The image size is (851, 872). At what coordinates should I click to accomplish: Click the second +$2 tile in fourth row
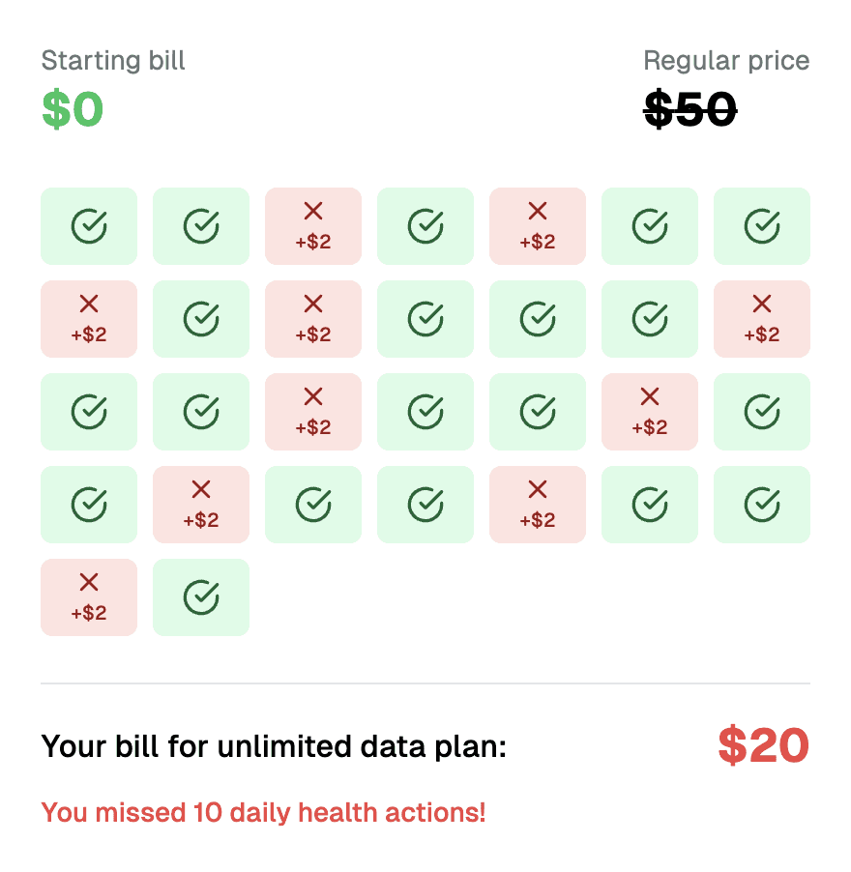pyautogui.click(x=538, y=505)
